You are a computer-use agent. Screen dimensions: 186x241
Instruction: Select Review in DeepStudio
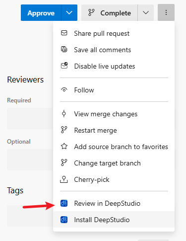114,203
